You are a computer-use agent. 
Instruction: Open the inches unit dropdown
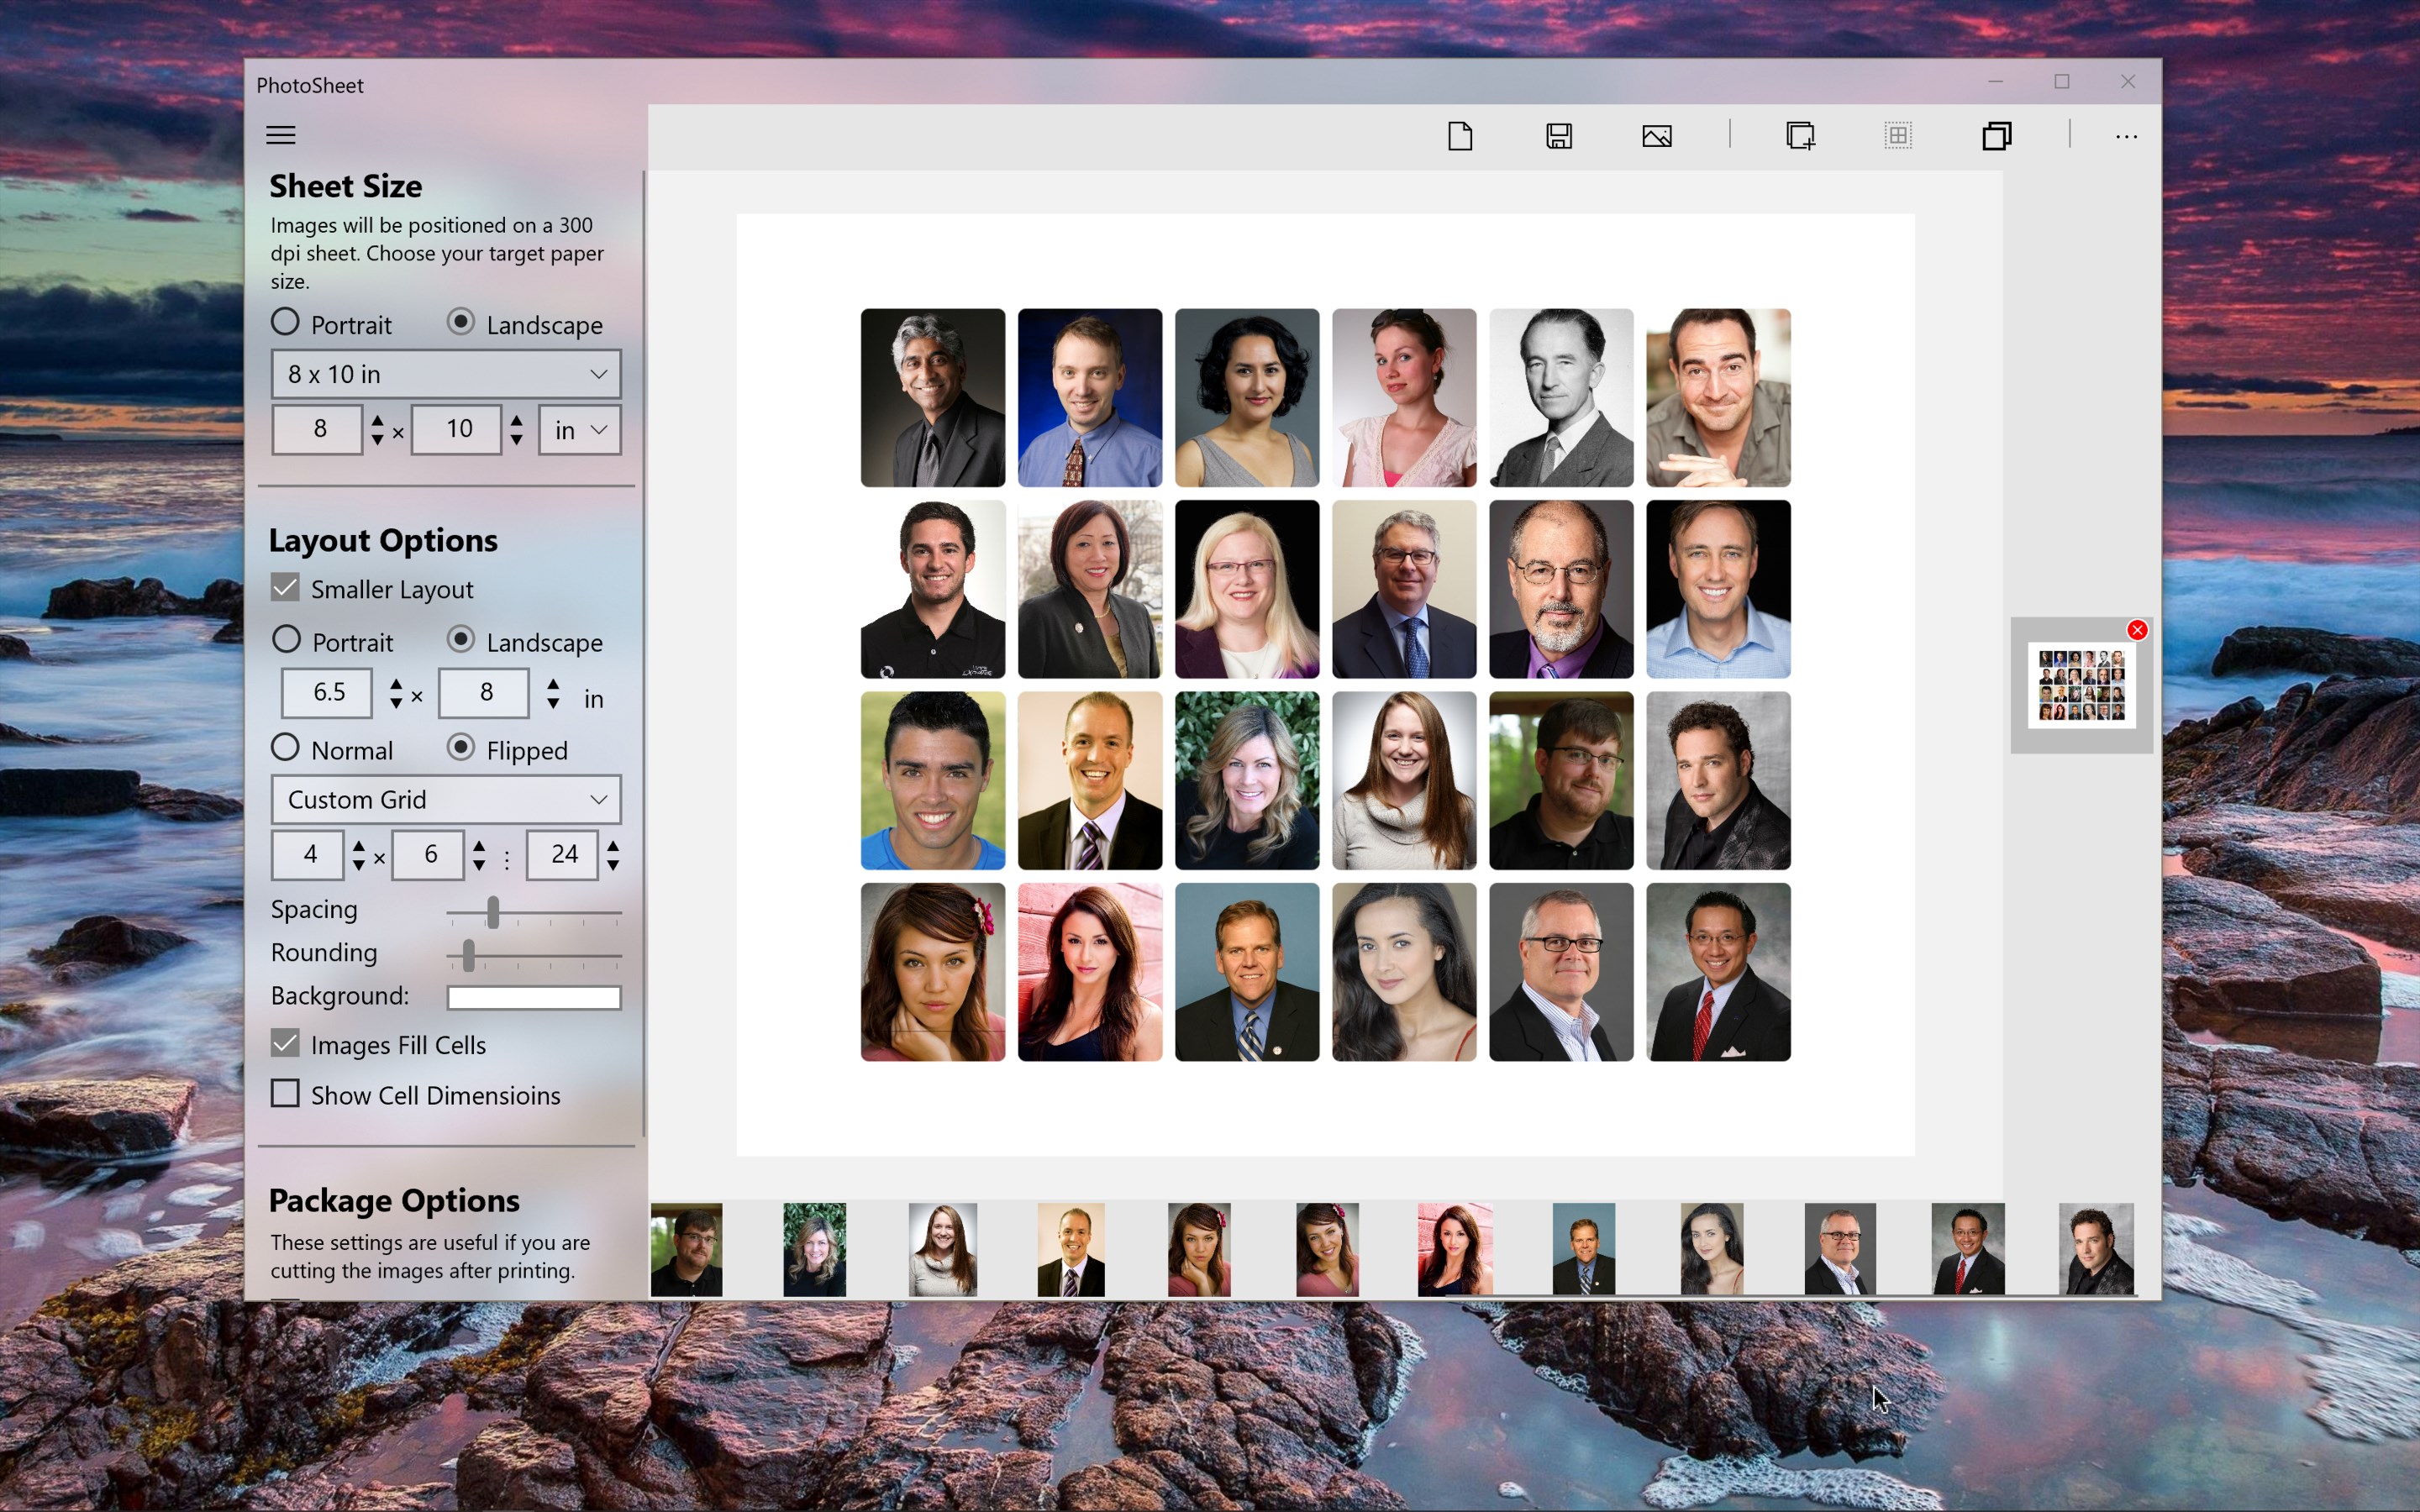coord(580,430)
